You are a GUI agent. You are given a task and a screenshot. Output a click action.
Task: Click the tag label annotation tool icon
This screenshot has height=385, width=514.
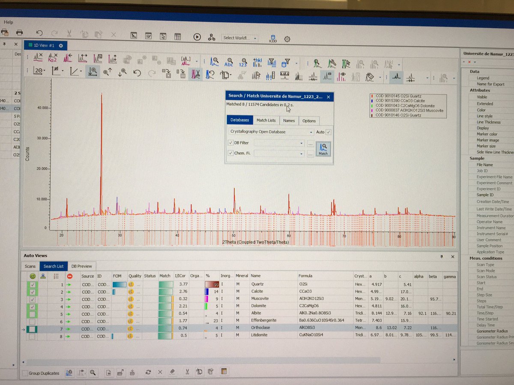click(x=370, y=77)
